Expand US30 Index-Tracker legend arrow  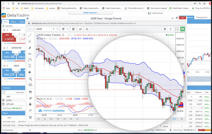65,35
